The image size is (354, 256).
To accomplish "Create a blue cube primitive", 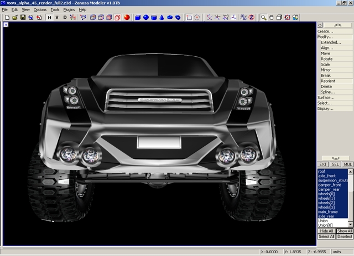I will (x=138, y=18).
